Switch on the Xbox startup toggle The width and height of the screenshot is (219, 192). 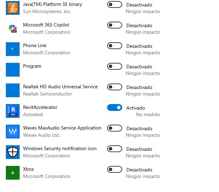click(x=115, y=170)
